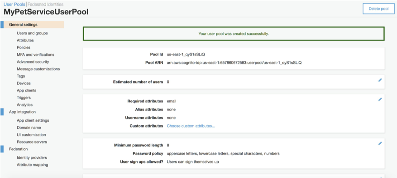Go to User Pools link
Screen dimensions: 397x178
point(14,5)
